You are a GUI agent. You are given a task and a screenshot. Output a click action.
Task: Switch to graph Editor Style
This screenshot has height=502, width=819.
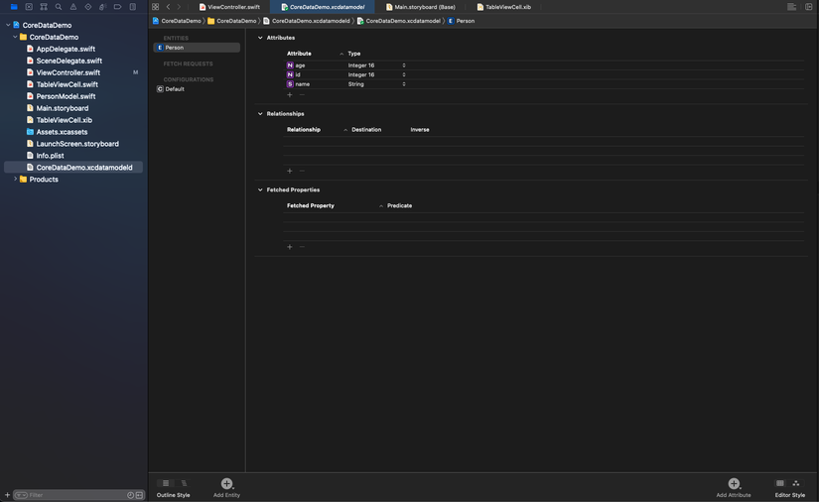[796, 483]
